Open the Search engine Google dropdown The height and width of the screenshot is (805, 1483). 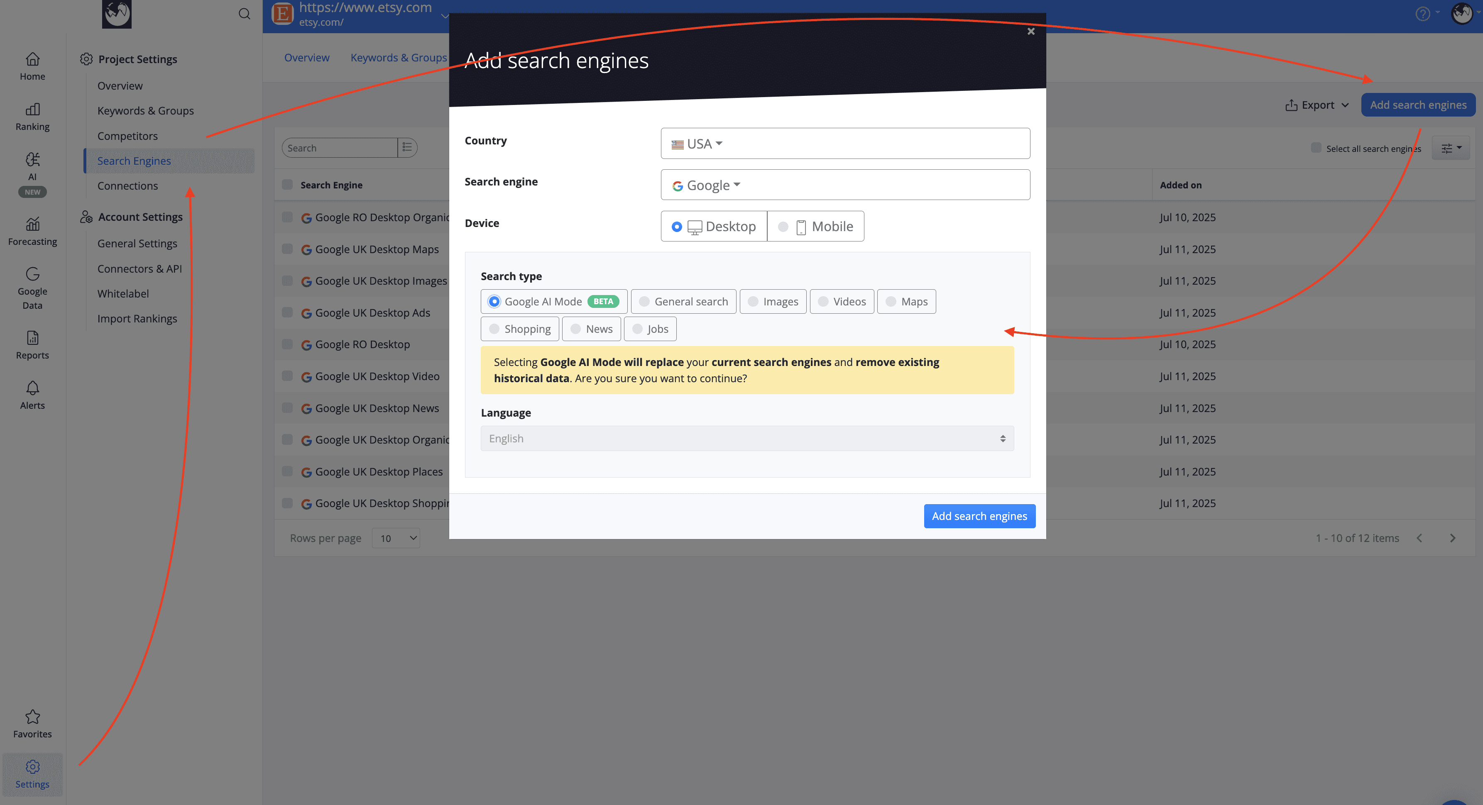[845, 185]
